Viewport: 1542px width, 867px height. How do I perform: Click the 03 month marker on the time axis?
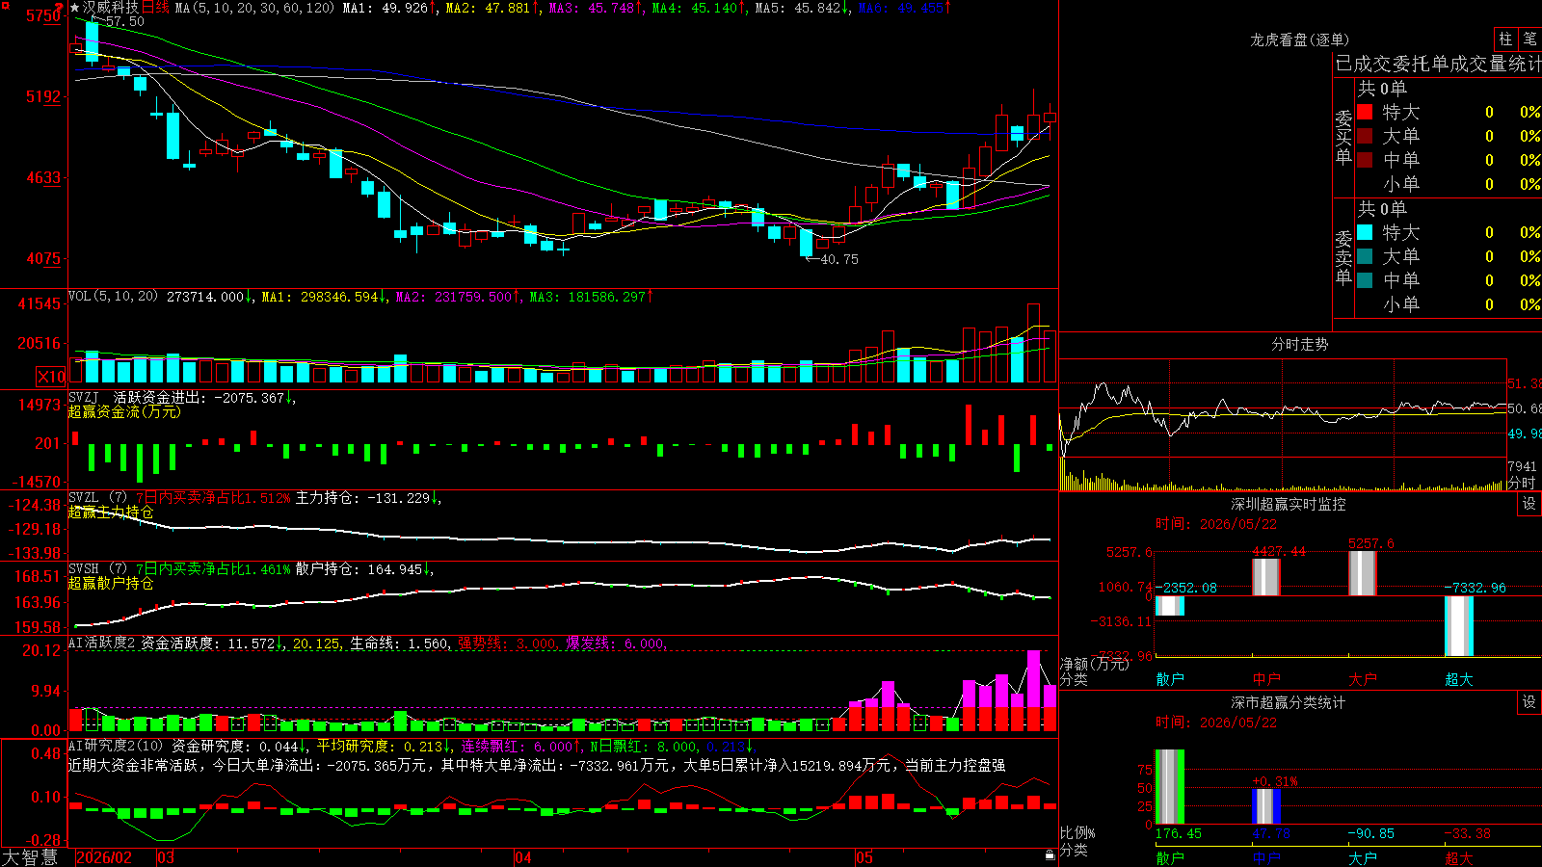point(166,857)
